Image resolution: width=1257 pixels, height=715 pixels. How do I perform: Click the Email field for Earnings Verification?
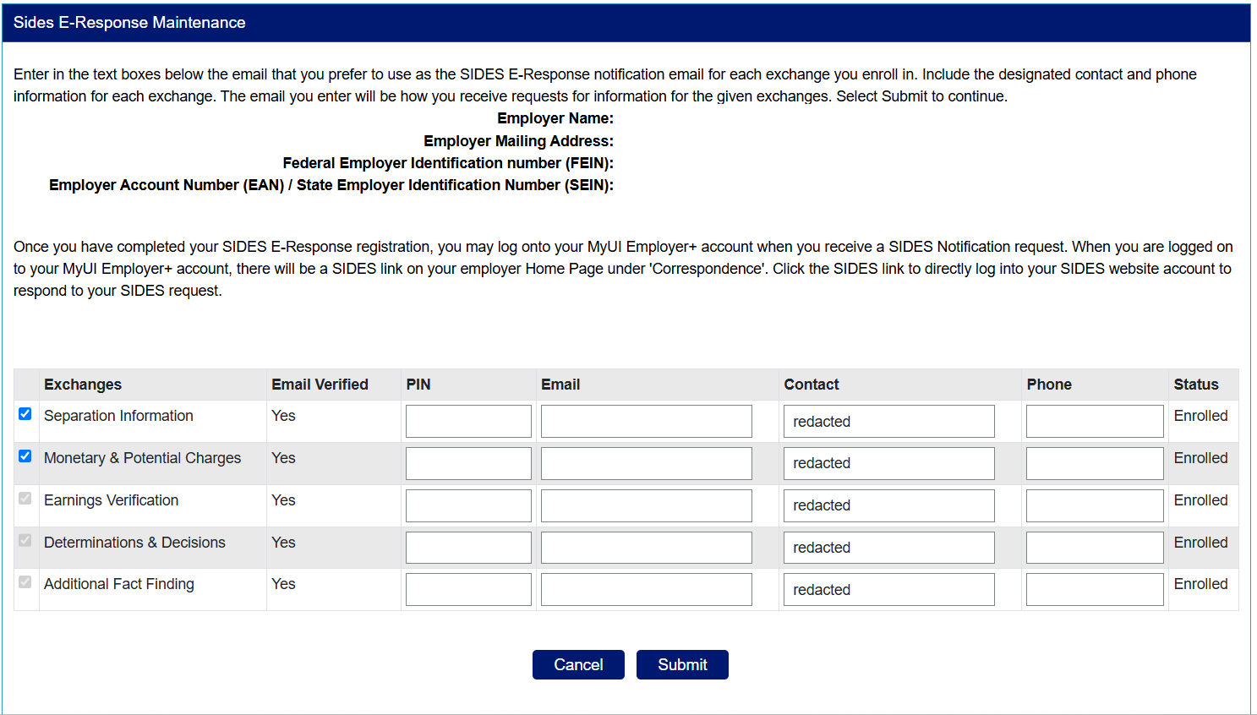pyautogui.click(x=646, y=505)
